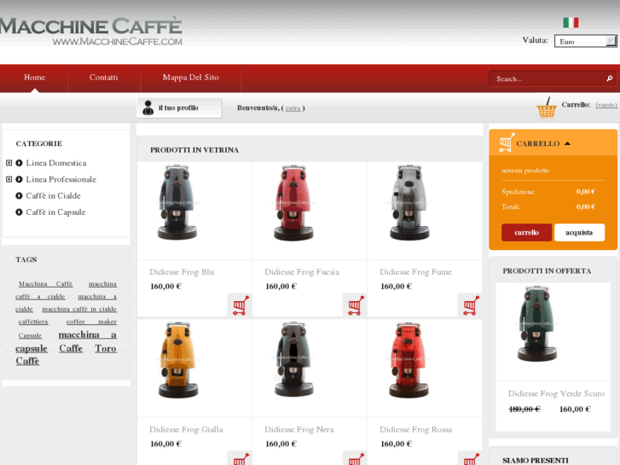Add Didiesse Frog Rossa to cart

(x=470, y=458)
